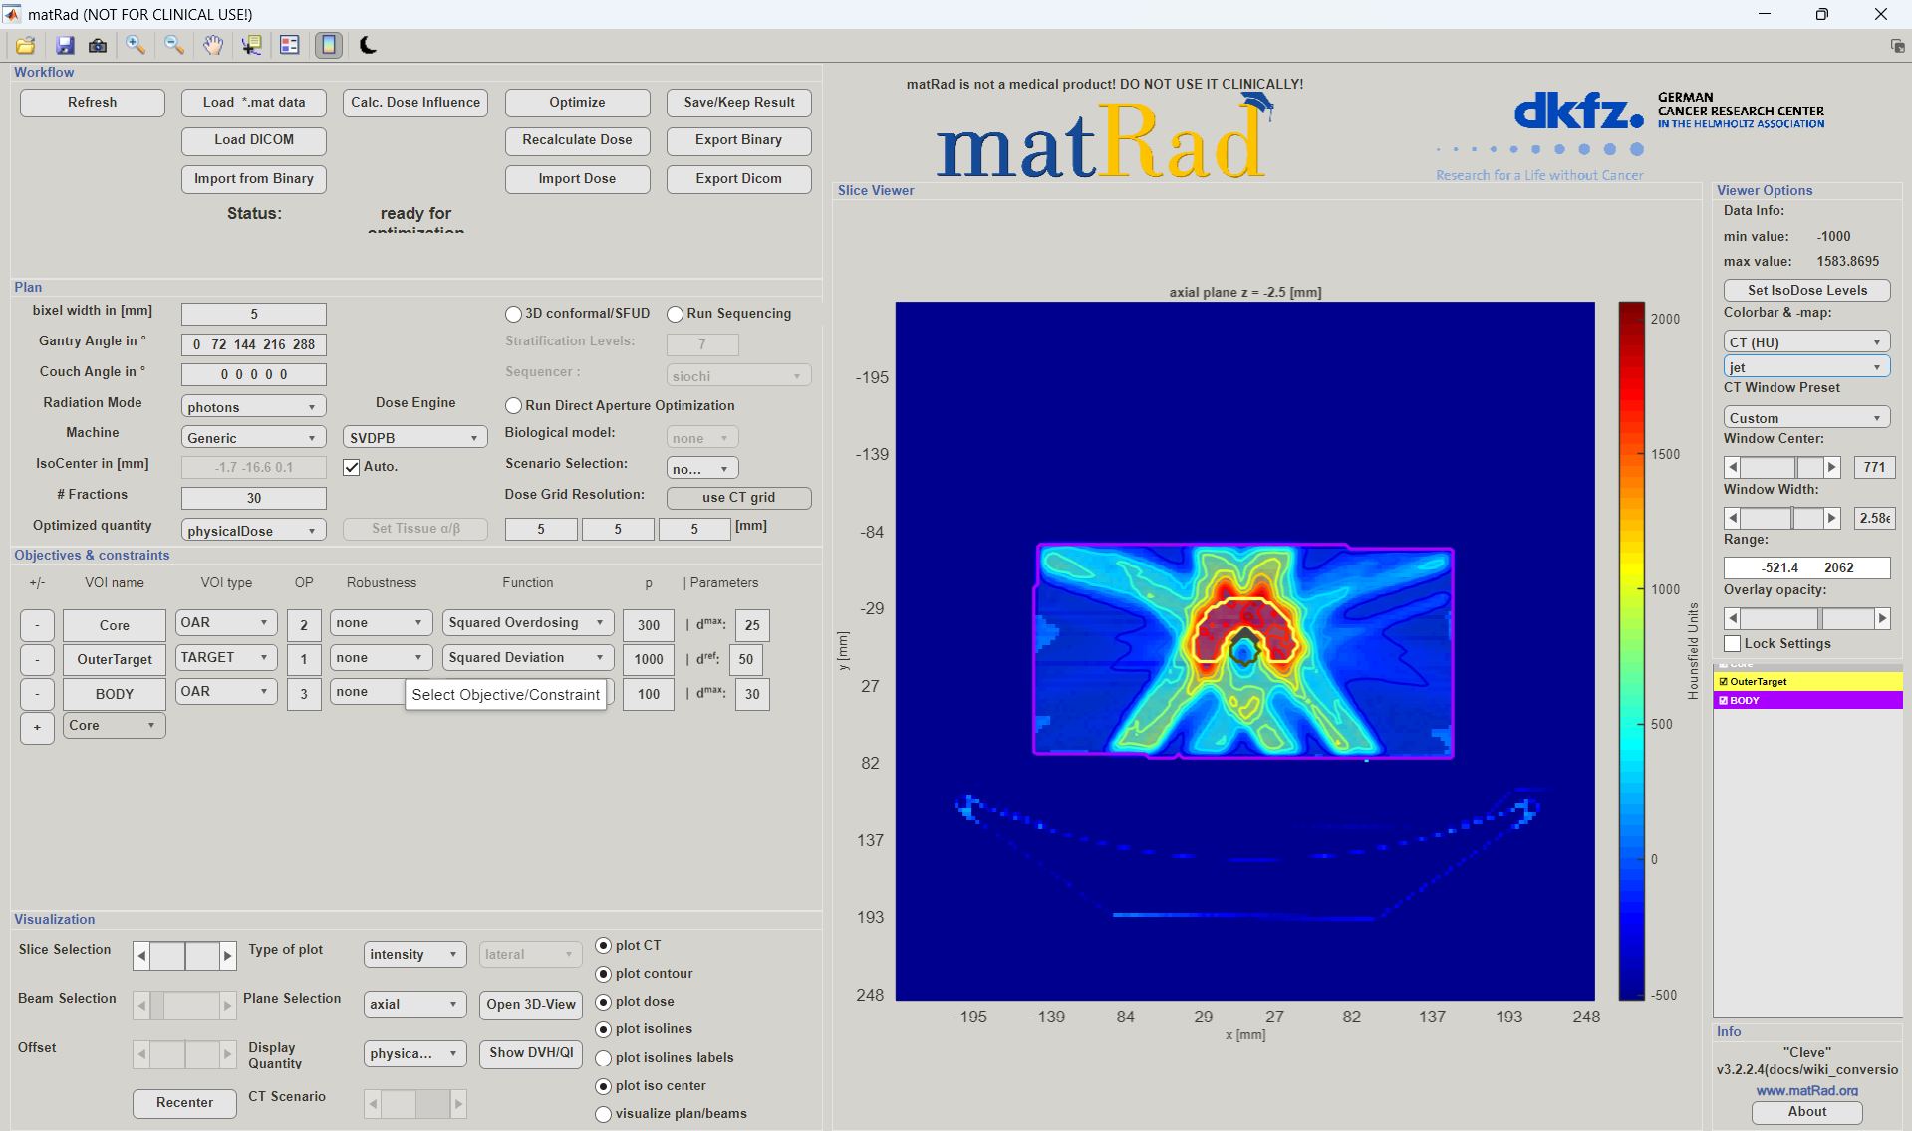1912x1131 pixels.
Task: Click the # Fractions input field
Action: pos(253,498)
